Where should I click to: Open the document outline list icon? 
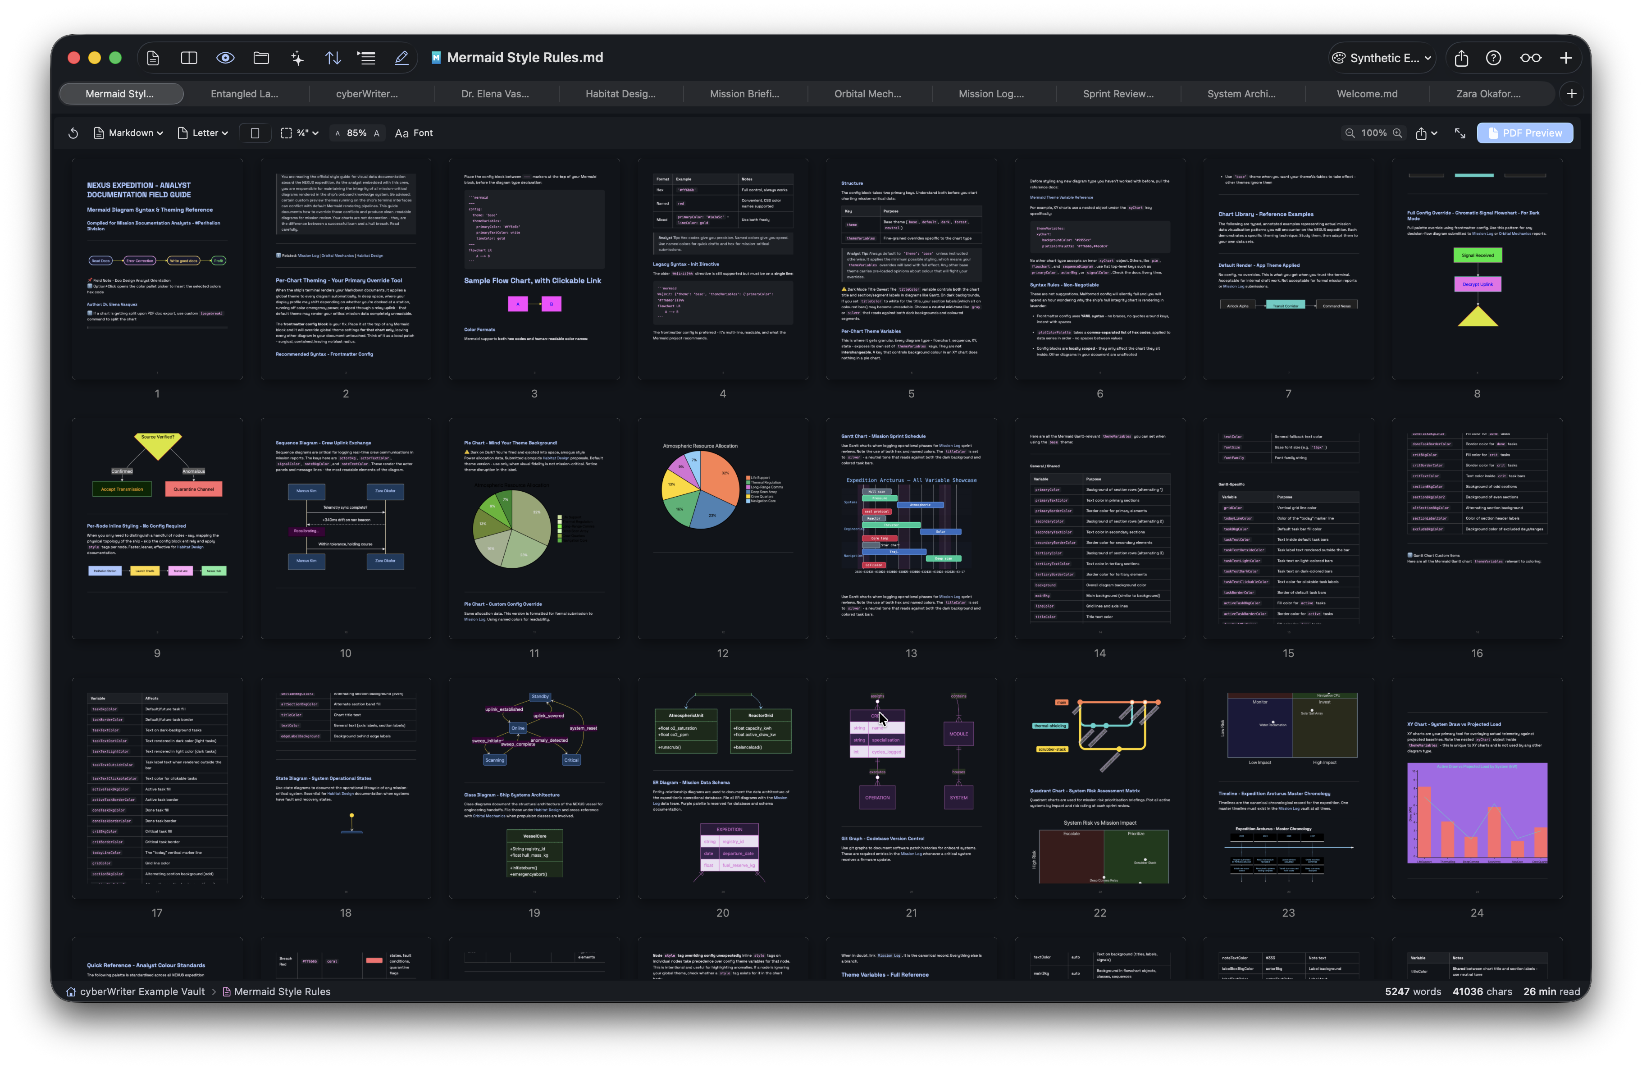(x=367, y=58)
